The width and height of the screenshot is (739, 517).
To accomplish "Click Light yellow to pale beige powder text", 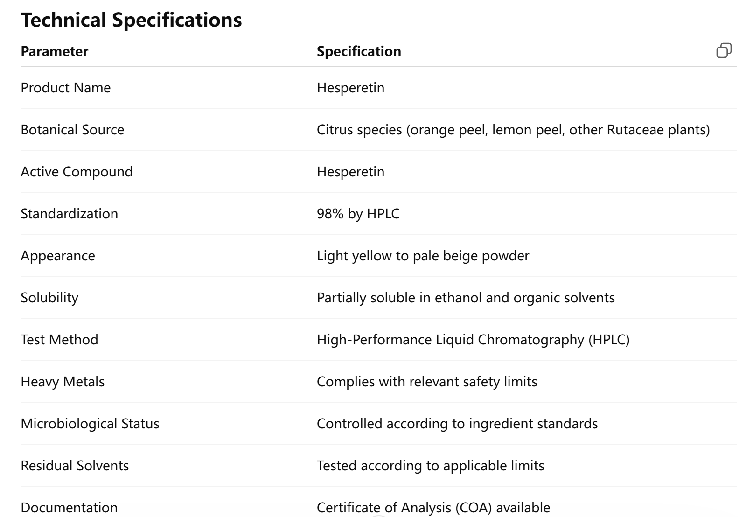I will click(423, 256).
